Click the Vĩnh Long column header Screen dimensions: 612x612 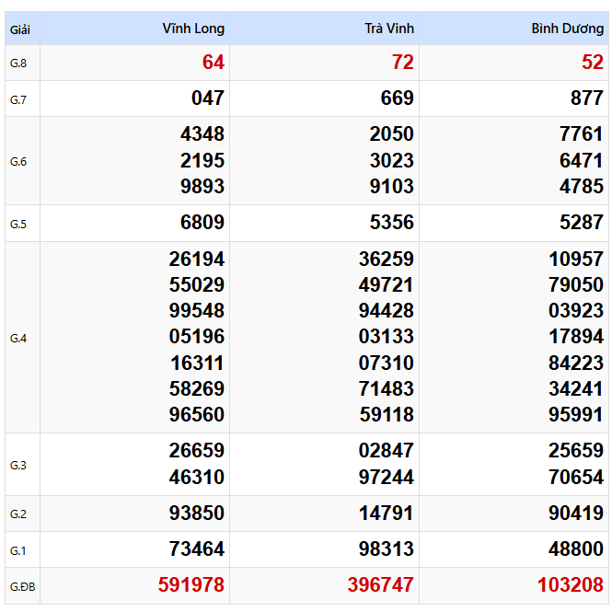coord(193,29)
